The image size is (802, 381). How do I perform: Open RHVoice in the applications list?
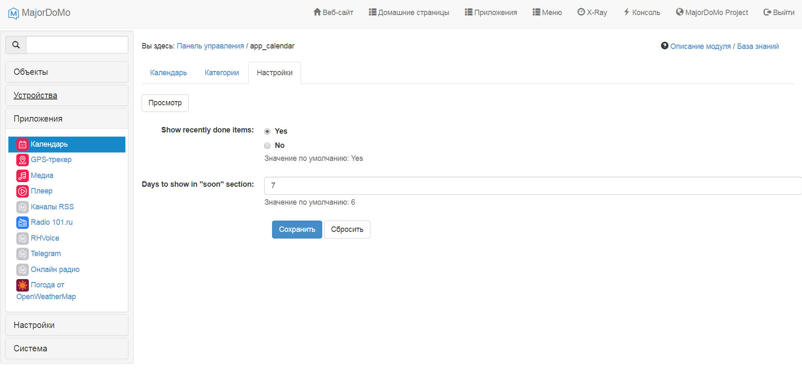pos(45,238)
